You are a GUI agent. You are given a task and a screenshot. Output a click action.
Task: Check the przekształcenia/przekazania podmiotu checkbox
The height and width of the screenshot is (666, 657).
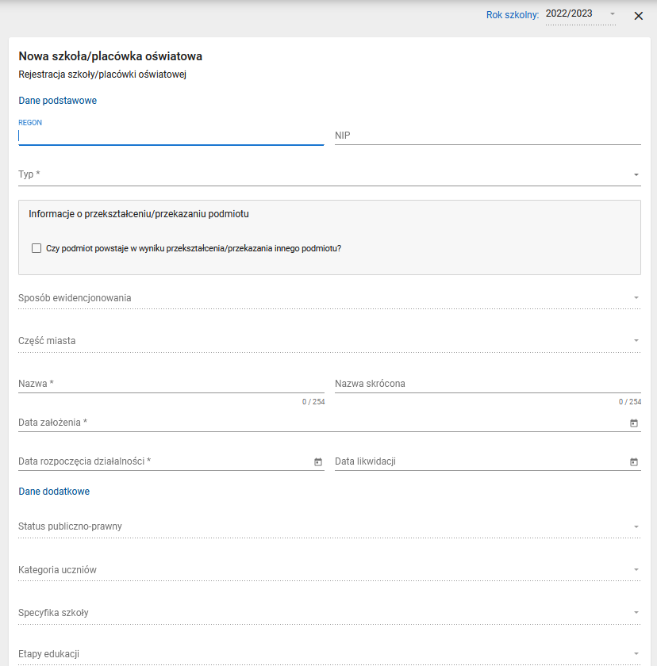(36, 248)
